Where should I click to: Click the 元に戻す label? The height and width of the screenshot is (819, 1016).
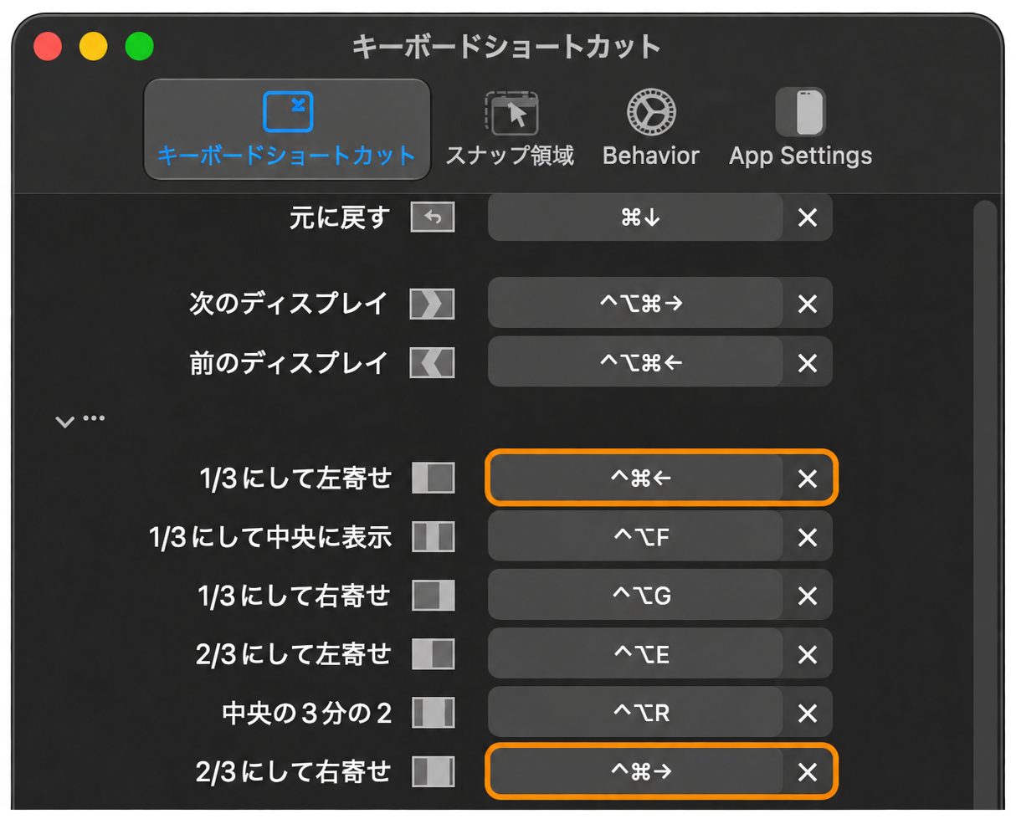[340, 218]
